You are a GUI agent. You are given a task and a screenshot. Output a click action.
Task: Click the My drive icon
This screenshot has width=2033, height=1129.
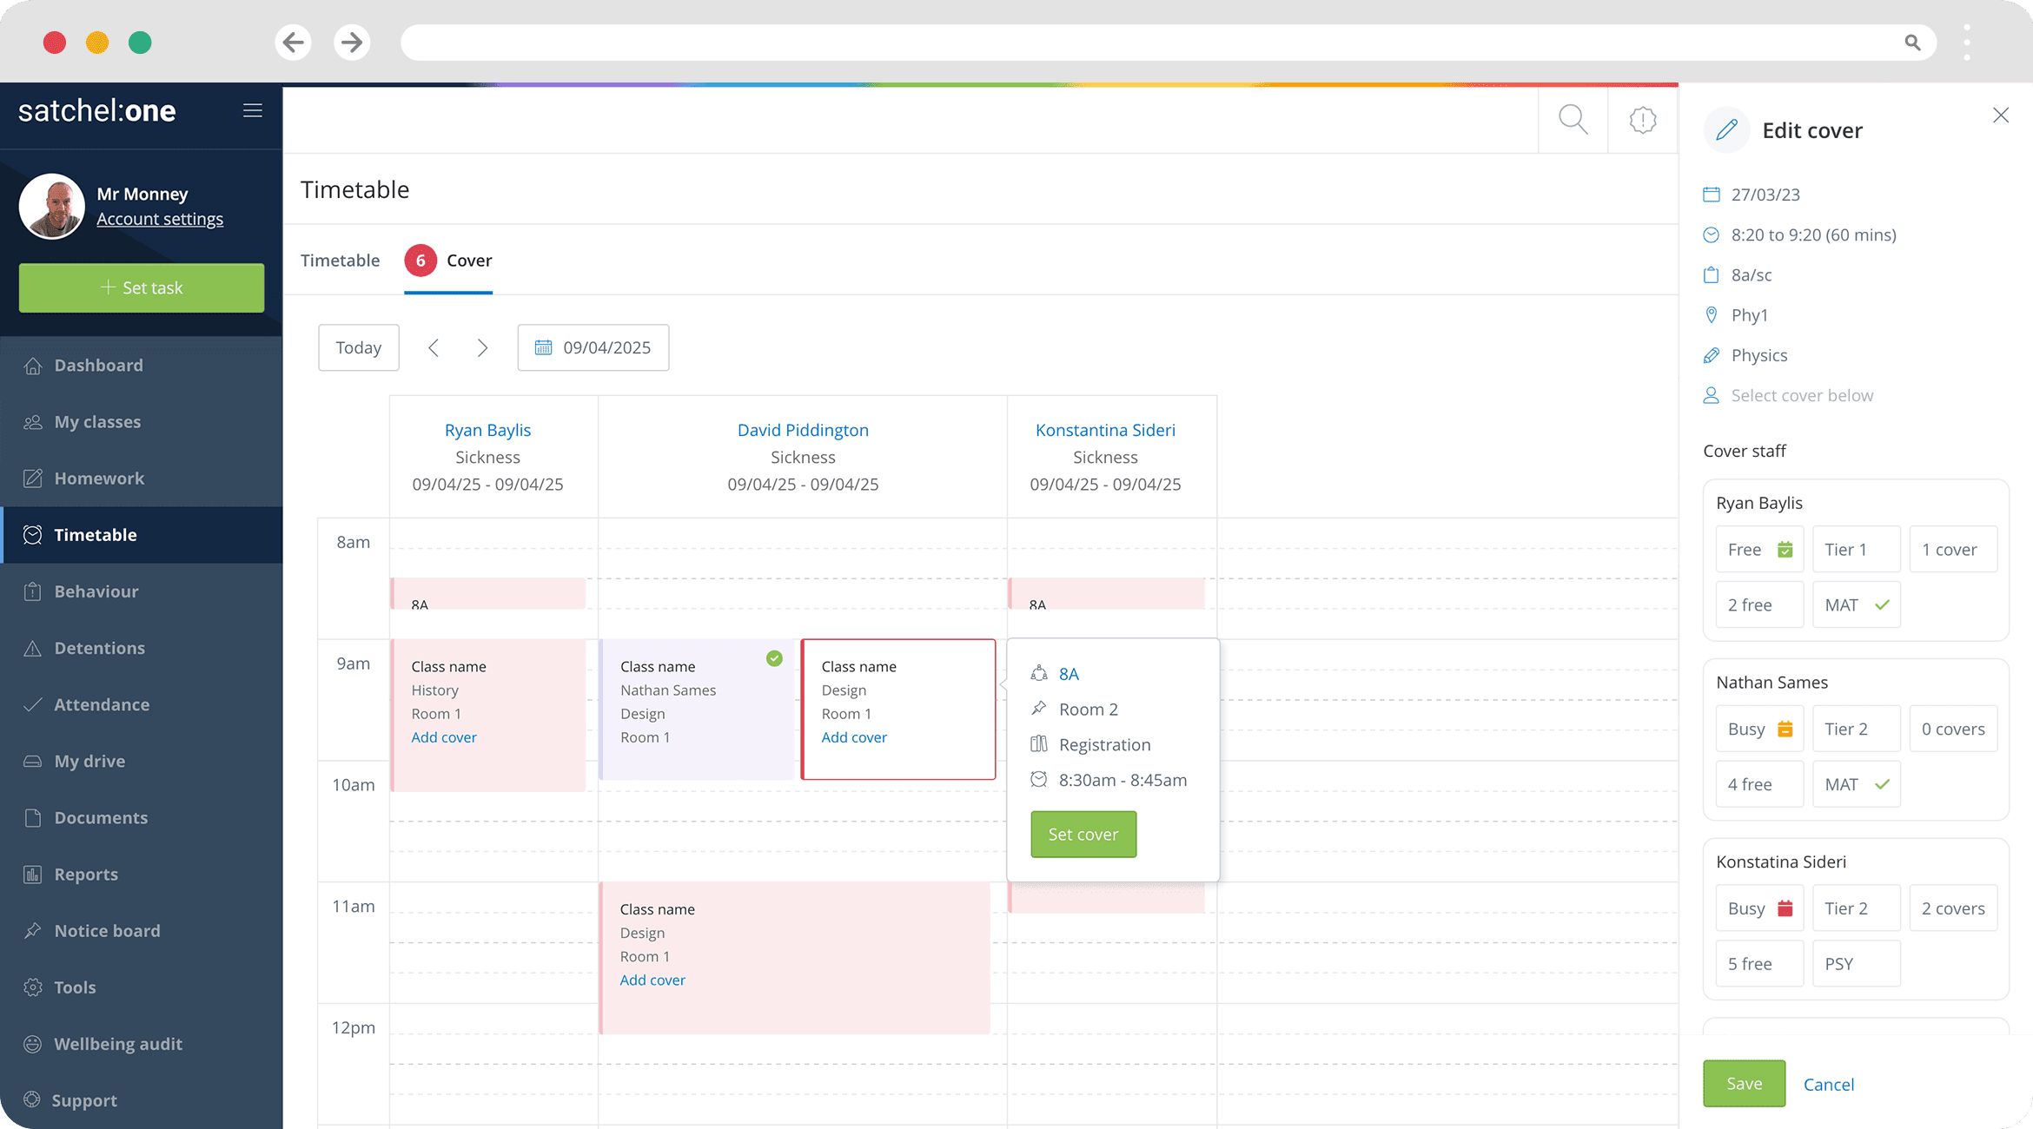click(x=33, y=761)
